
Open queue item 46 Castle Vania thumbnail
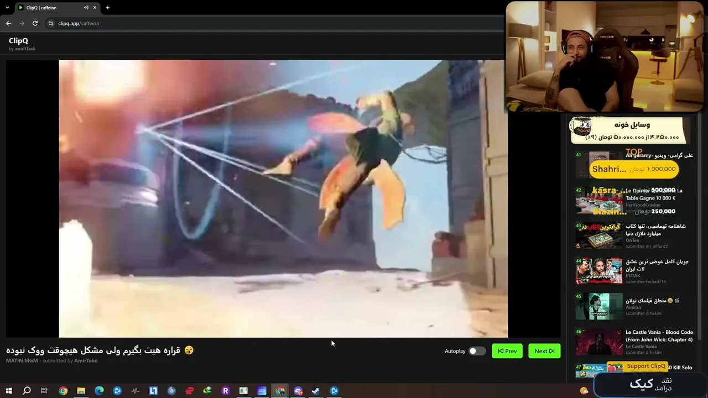click(x=599, y=342)
